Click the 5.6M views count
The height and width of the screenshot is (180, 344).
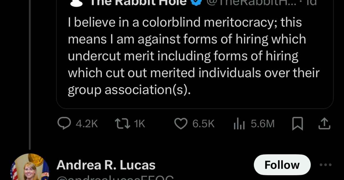point(263,124)
